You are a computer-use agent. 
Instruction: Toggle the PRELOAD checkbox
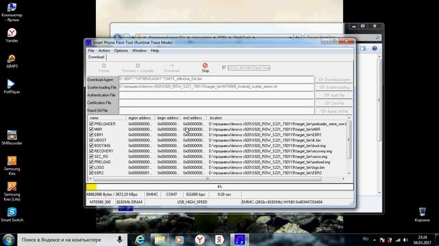(91, 162)
